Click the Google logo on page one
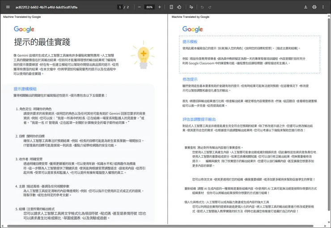 24,30
